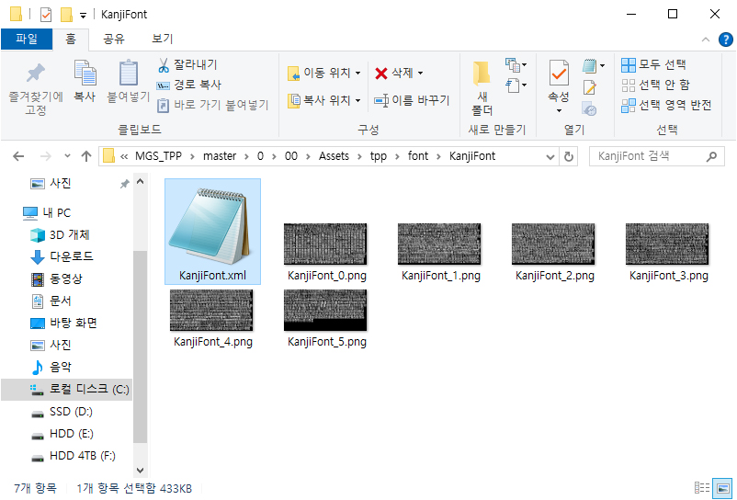Click 모두 선택 select all
This screenshot has width=737, height=500.
click(x=653, y=64)
